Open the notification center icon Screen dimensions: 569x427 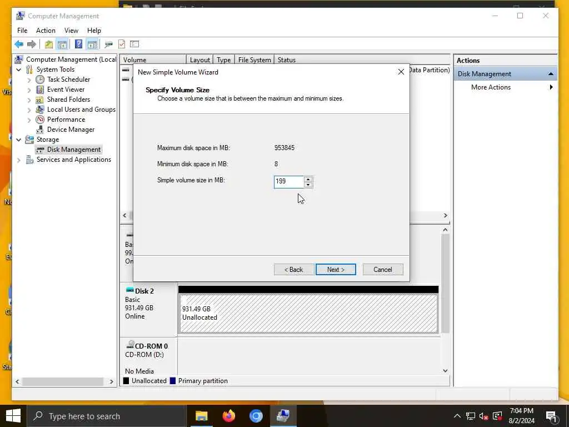click(x=551, y=416)
